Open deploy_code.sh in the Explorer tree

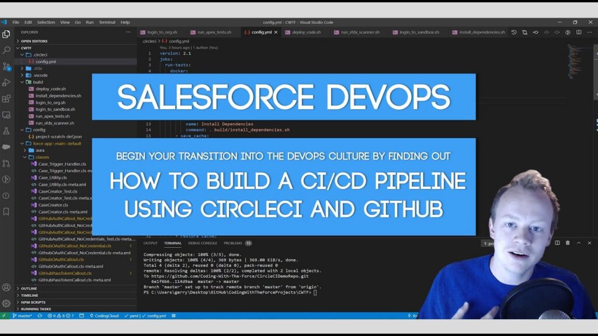pyautogui.click(x=51, y=89)
